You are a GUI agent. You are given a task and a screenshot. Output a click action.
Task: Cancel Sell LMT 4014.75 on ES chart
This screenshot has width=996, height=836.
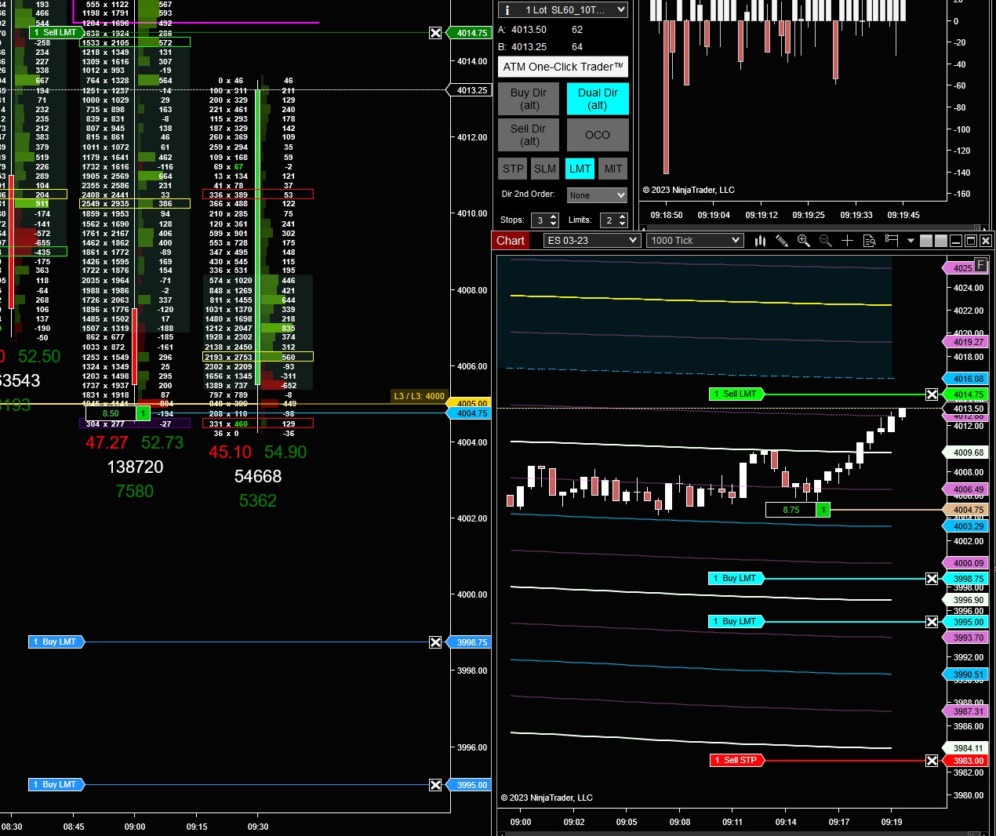coord(932,394)
